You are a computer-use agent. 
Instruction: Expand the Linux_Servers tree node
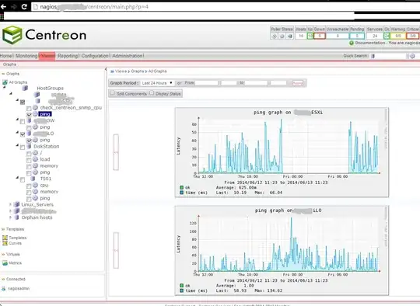10,204
